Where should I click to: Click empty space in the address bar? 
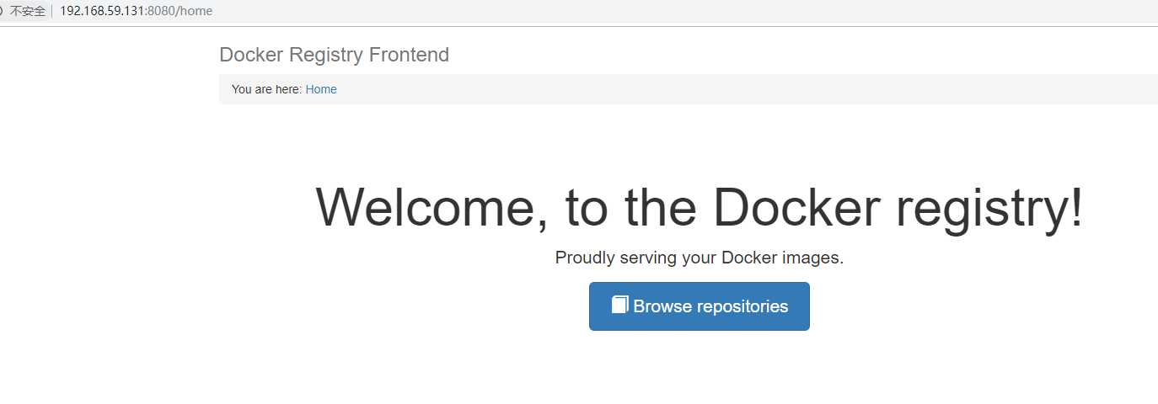674,11
